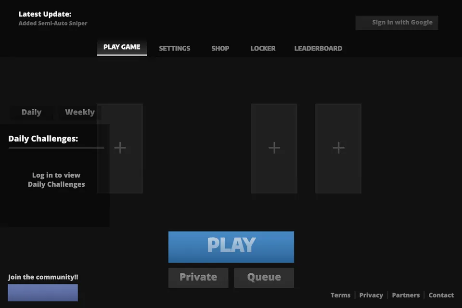
Task: Click the Queue button
Action: click(264, 278)
